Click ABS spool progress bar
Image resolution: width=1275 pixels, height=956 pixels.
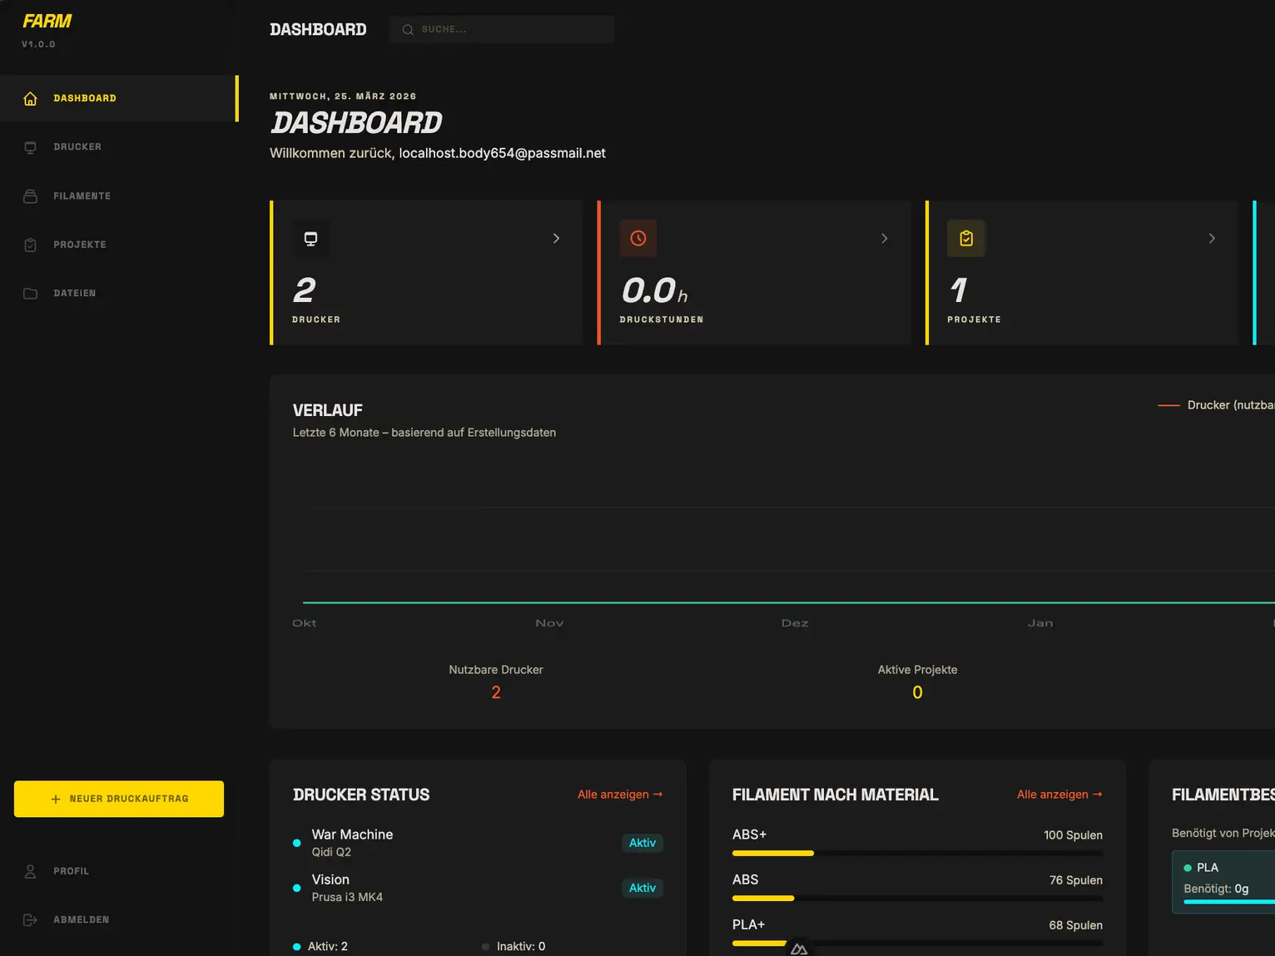tap(917, 899)
